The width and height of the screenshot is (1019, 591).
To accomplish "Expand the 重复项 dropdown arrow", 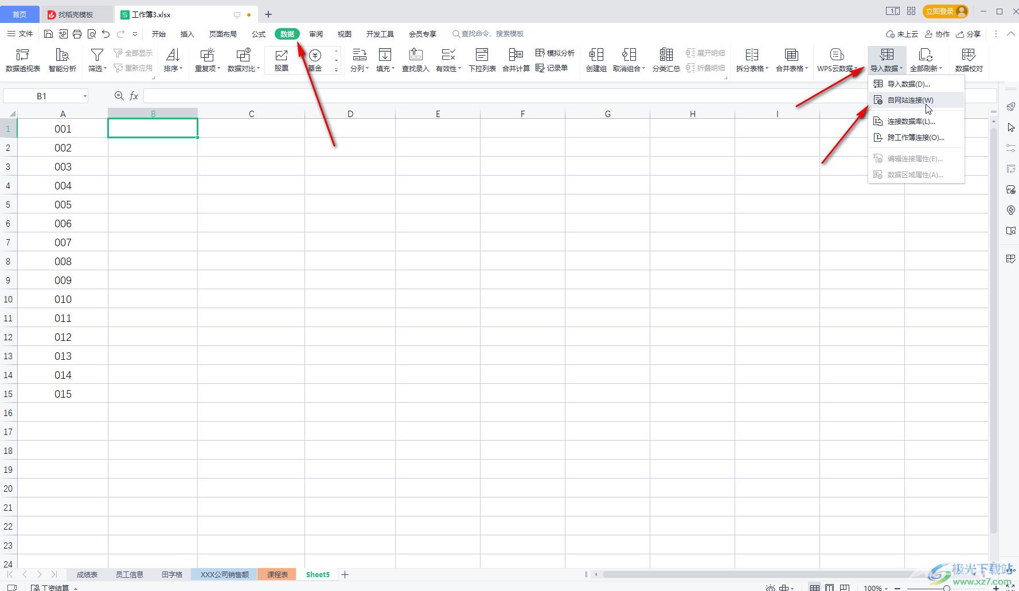I will (x=219, y=69).
